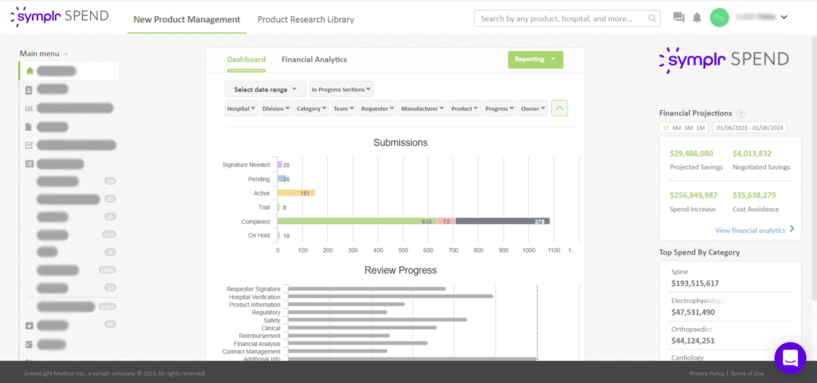Click the contact card icon in sidebar

(30, 89)
